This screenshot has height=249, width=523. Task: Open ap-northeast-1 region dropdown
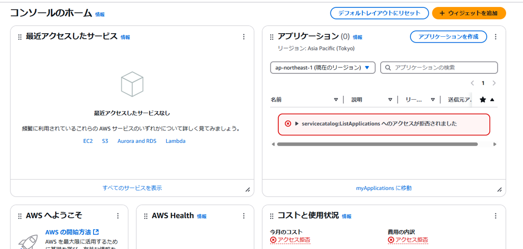tap(323, 67)
